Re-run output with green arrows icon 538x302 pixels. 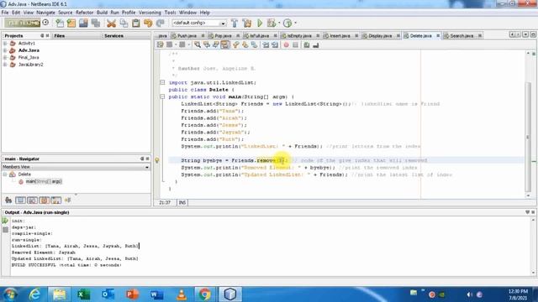pos(5,221)
